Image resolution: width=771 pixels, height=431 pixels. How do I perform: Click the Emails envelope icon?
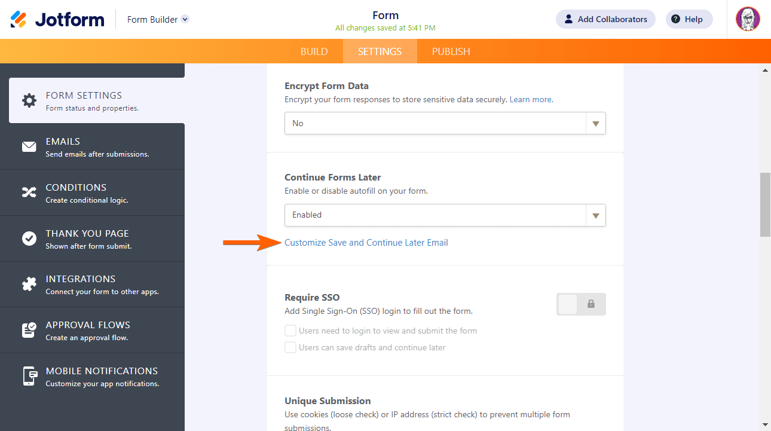click(29, 146)
